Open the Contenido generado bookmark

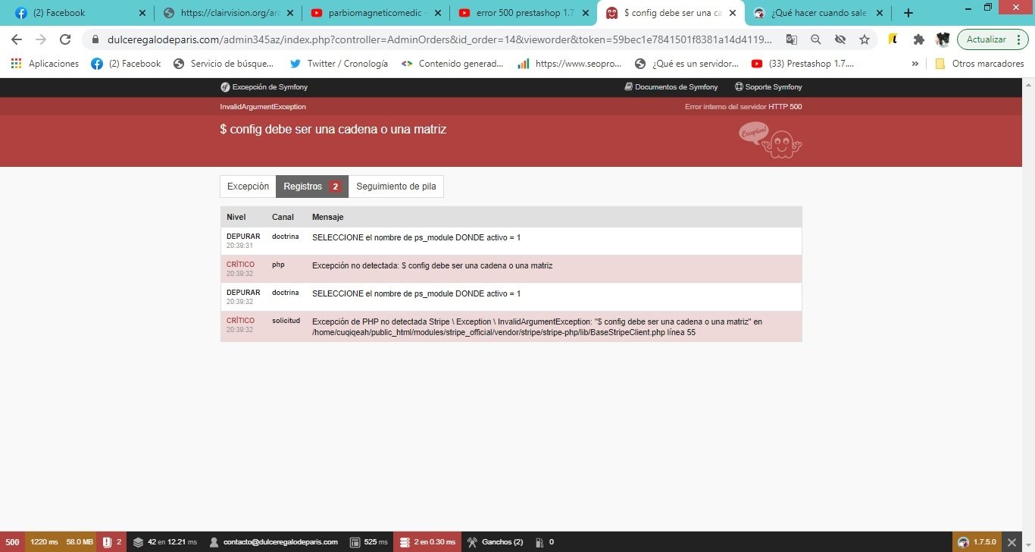[x=452, y=64]
